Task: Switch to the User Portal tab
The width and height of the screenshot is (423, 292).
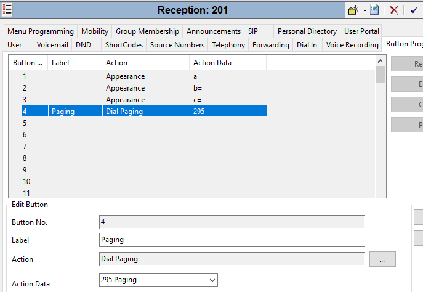Action: (361, 31)
